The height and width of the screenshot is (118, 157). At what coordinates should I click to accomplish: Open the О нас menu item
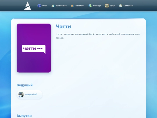tap(45, 6)
